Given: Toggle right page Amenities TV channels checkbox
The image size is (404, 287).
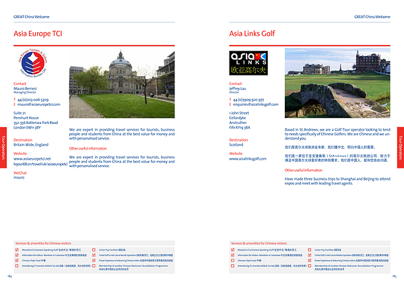Looking at the screenshot, I should (x=232, y=266).
